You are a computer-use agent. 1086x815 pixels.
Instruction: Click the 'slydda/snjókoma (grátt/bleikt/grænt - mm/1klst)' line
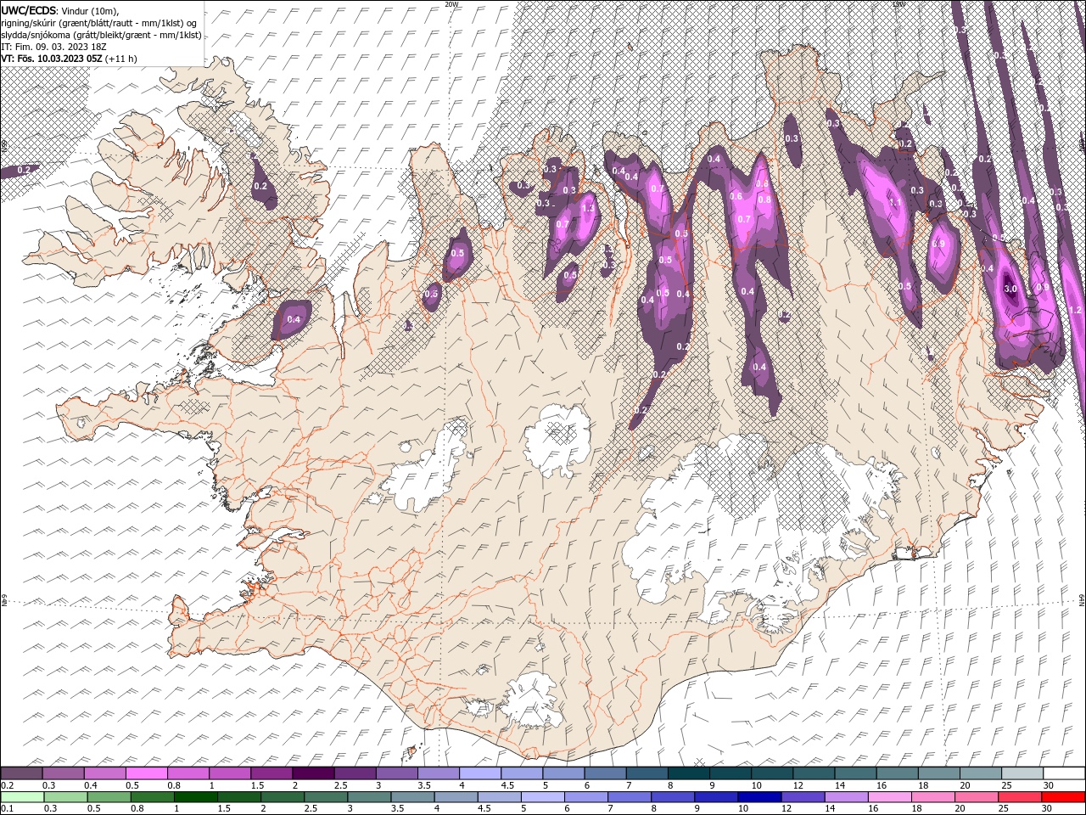101,35
